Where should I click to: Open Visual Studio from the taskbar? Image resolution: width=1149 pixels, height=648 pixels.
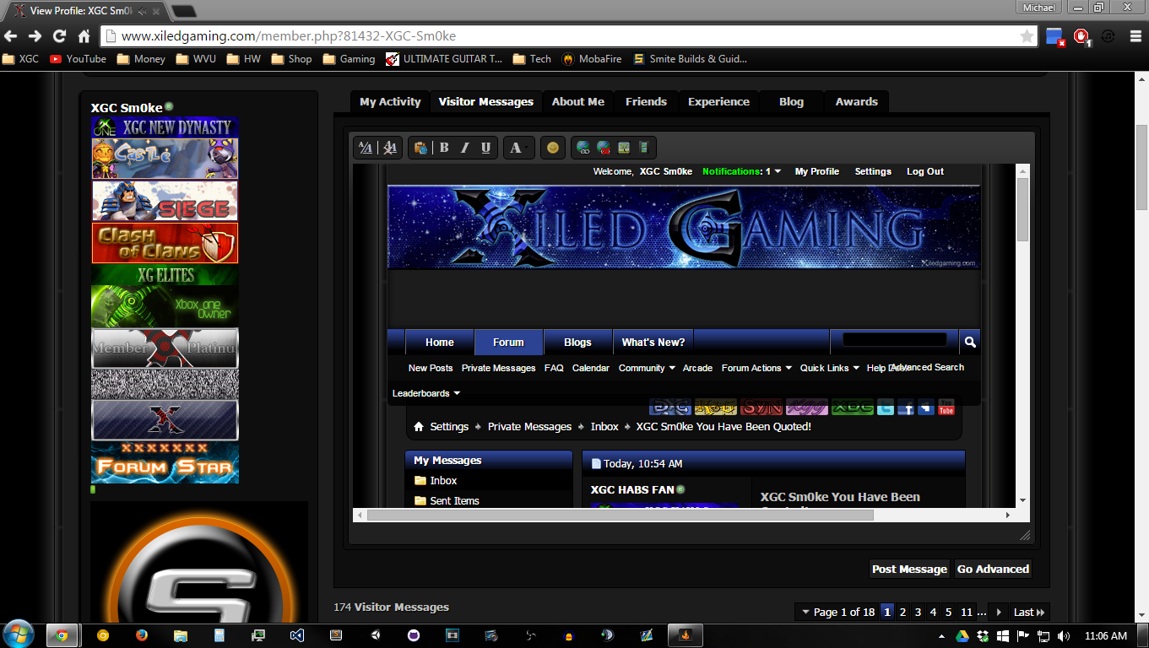click(296, 635)
